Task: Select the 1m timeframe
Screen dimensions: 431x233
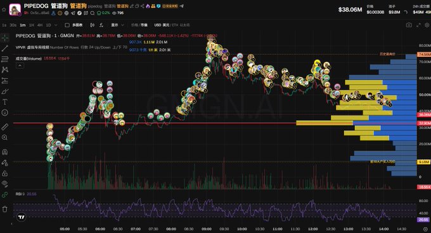Action: pyautogui.click(x=23, y=25)
